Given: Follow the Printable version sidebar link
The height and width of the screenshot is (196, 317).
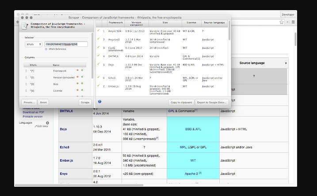Looking at the screenshot, I should tap(33, 117).
